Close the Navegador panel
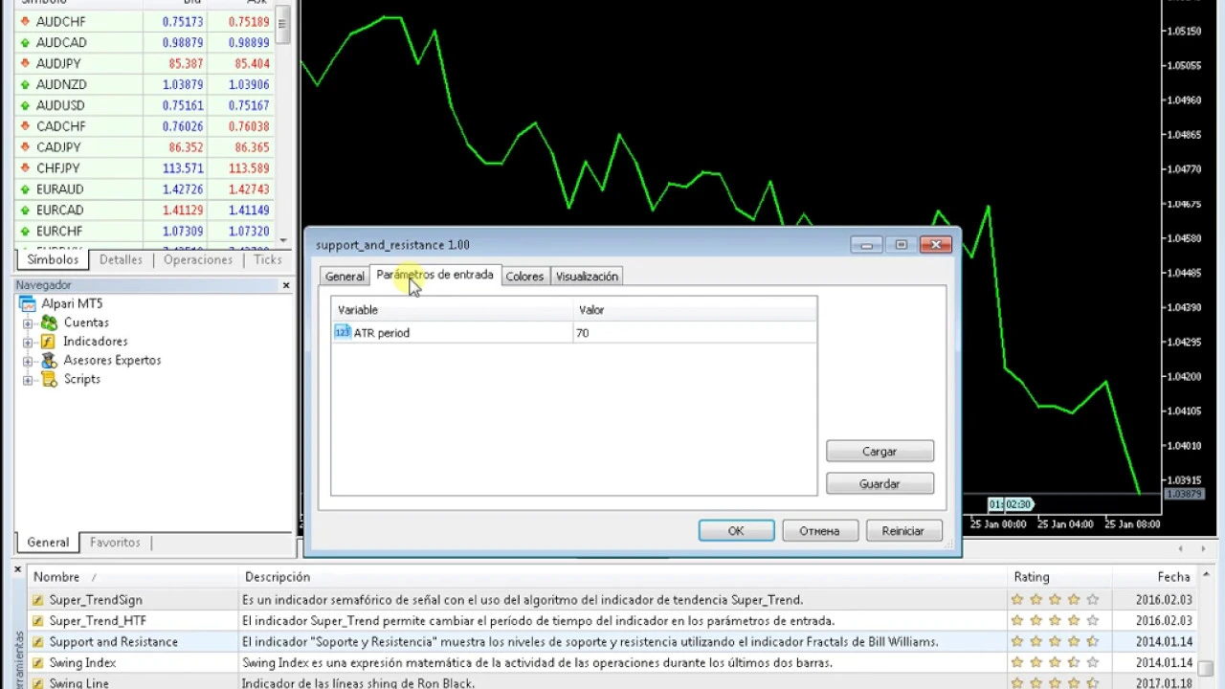 (286, 285)
